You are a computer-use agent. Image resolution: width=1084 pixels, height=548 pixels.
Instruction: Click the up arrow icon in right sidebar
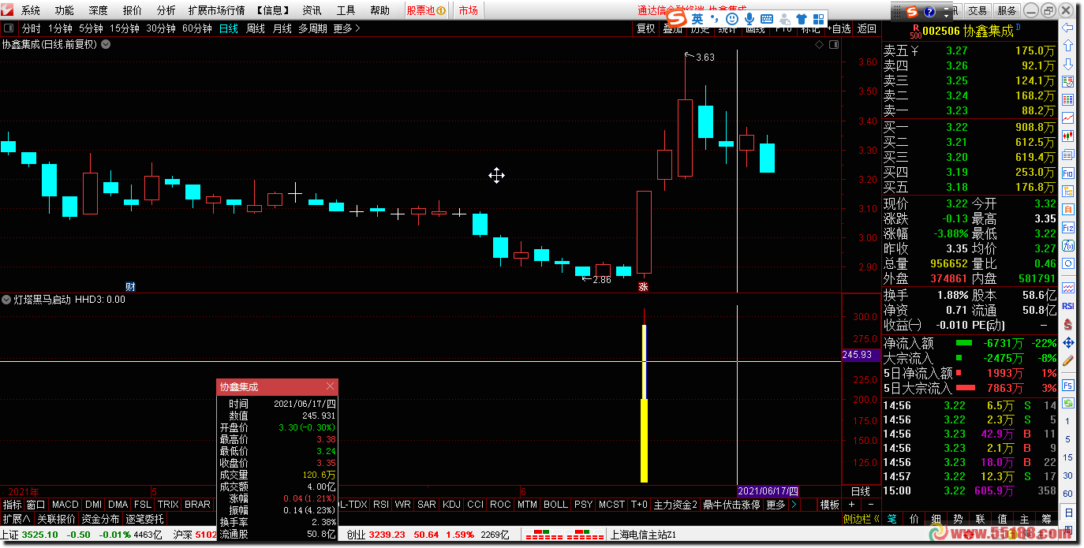pyautogui.click(x=1068, y=46)
